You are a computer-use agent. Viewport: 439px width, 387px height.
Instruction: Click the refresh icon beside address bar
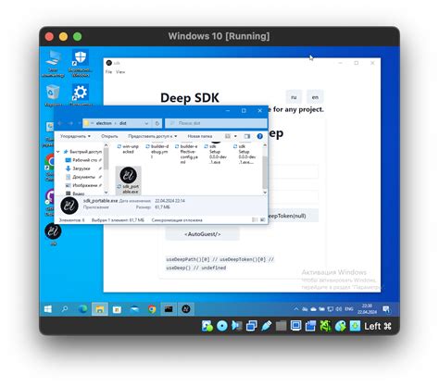tap(157, 123)
